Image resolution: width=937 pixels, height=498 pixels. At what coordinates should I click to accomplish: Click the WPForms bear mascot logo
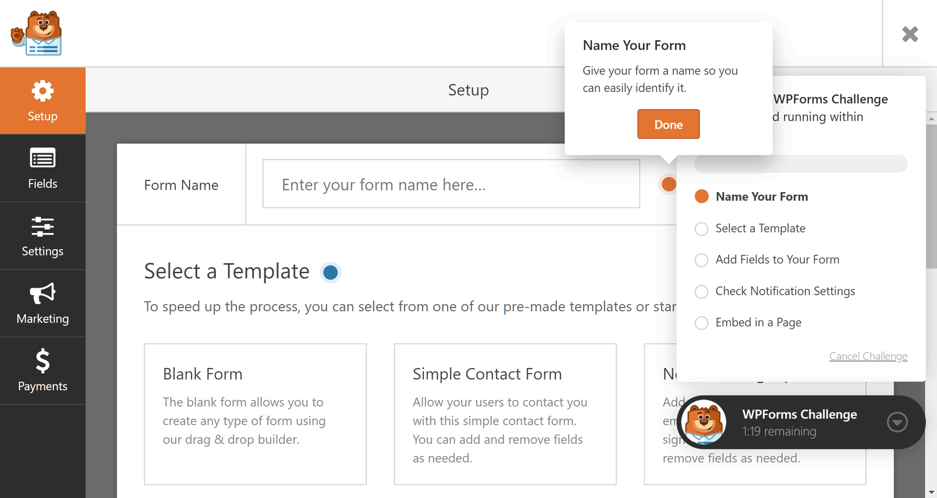[x=37, y=33]
